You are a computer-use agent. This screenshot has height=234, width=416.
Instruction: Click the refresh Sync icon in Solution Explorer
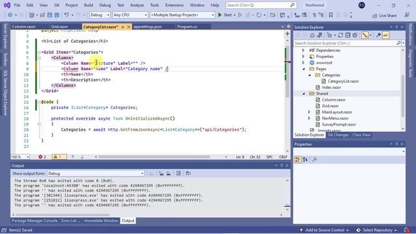(341, 35)
